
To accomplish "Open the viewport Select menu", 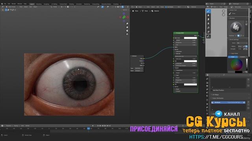I will point(26,7).
